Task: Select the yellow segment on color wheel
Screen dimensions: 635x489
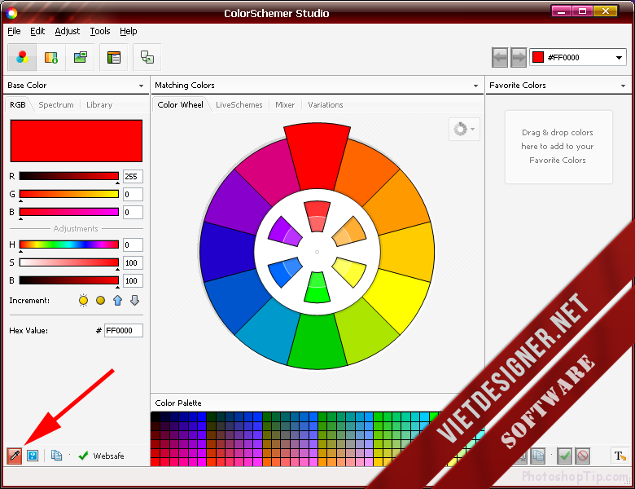Action: (x=397, y=298)
